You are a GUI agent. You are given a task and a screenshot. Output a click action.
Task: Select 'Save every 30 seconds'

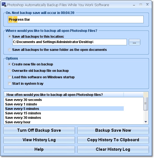(64, 100)
